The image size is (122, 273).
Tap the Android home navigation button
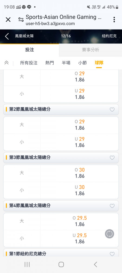pos(61,265)
